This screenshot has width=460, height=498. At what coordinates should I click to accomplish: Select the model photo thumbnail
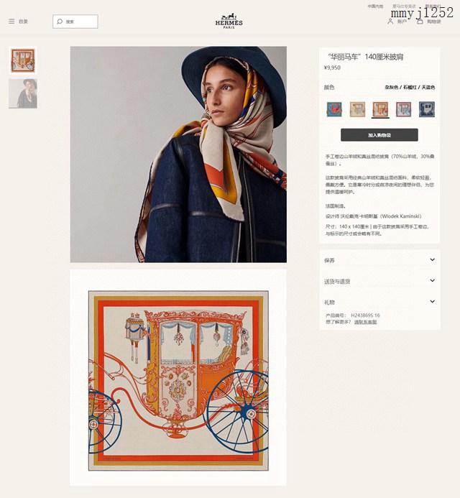pos(23,93)
